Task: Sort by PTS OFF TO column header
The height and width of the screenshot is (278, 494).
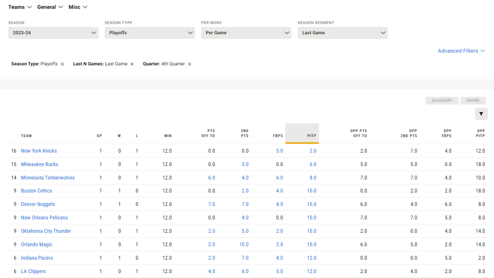Action: 208,133
